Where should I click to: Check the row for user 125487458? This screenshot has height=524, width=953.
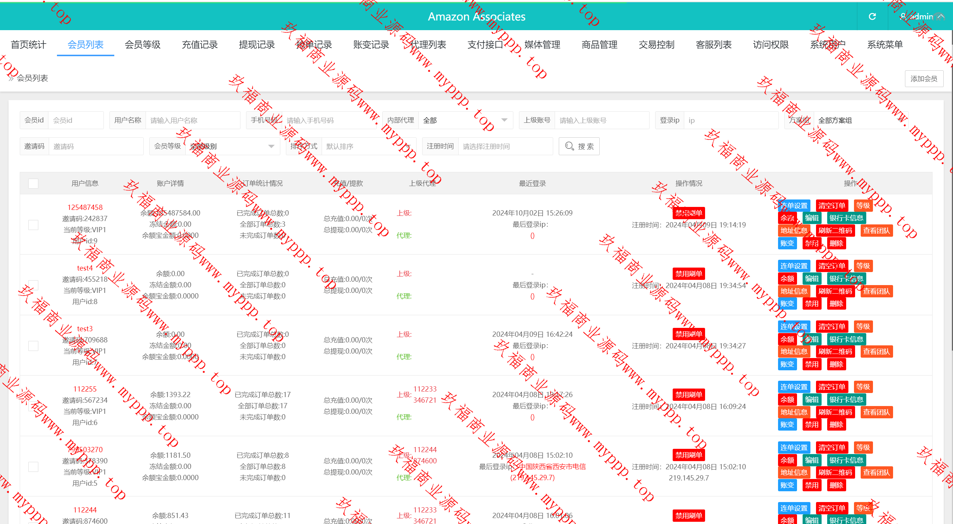(x=34, y=224)
